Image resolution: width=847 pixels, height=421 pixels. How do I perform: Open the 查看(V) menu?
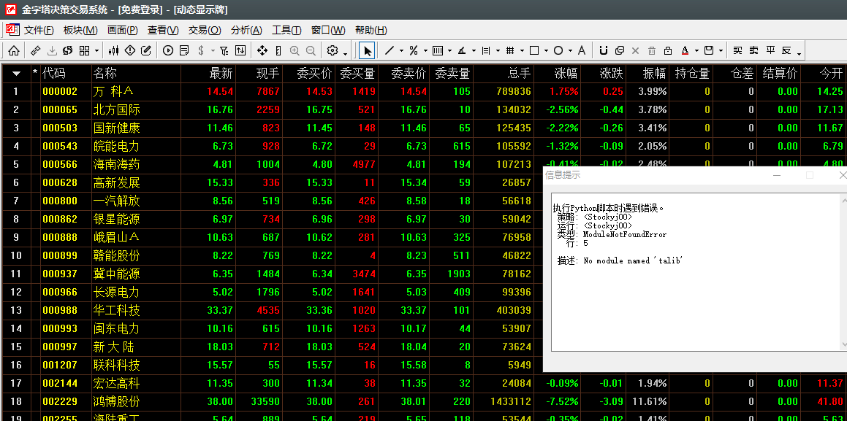click(x=163, y=30)
